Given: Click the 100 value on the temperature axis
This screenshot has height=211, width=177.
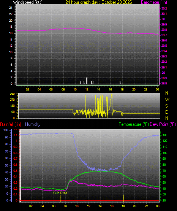Looking at the screenshot, I should click(x=165, y=153).
